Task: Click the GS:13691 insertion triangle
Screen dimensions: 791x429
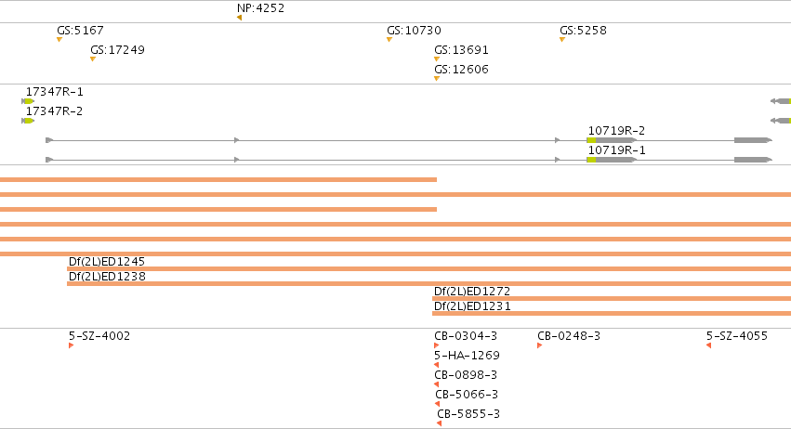Action: [x=437, y=59]
